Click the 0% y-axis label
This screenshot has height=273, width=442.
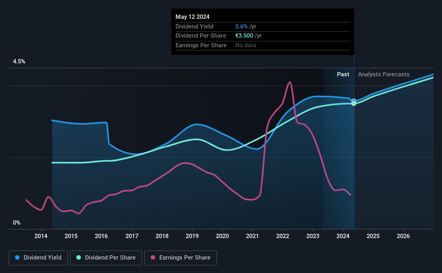(x=17, y=222)
